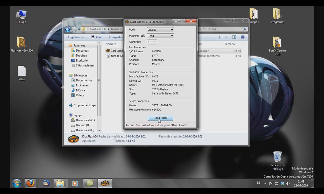Click the navigation pane scrollbar
The width and height of the screenshot is (324, 194).
99,80
